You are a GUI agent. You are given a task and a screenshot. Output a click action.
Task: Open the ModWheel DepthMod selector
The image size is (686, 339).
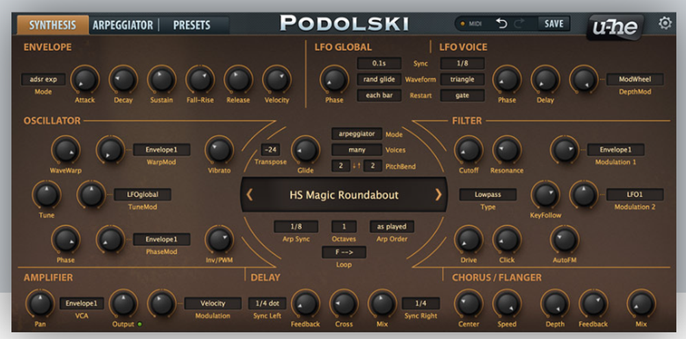click(635, 79)
